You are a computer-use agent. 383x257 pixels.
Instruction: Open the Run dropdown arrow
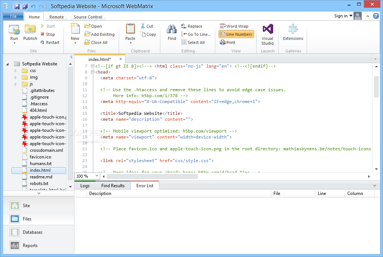(14, 43)
